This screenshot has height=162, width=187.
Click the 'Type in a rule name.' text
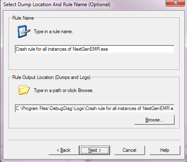click(x=53, y=32)
